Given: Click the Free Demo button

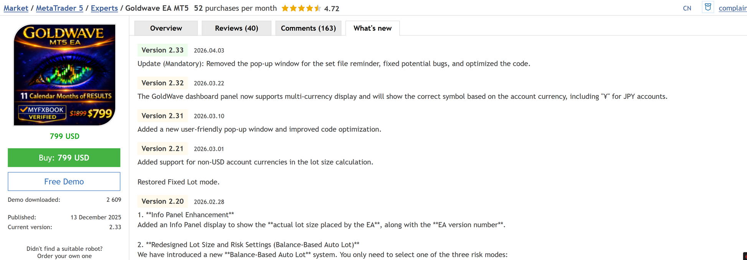Looking at the screenshot, I should click(64, 182).
